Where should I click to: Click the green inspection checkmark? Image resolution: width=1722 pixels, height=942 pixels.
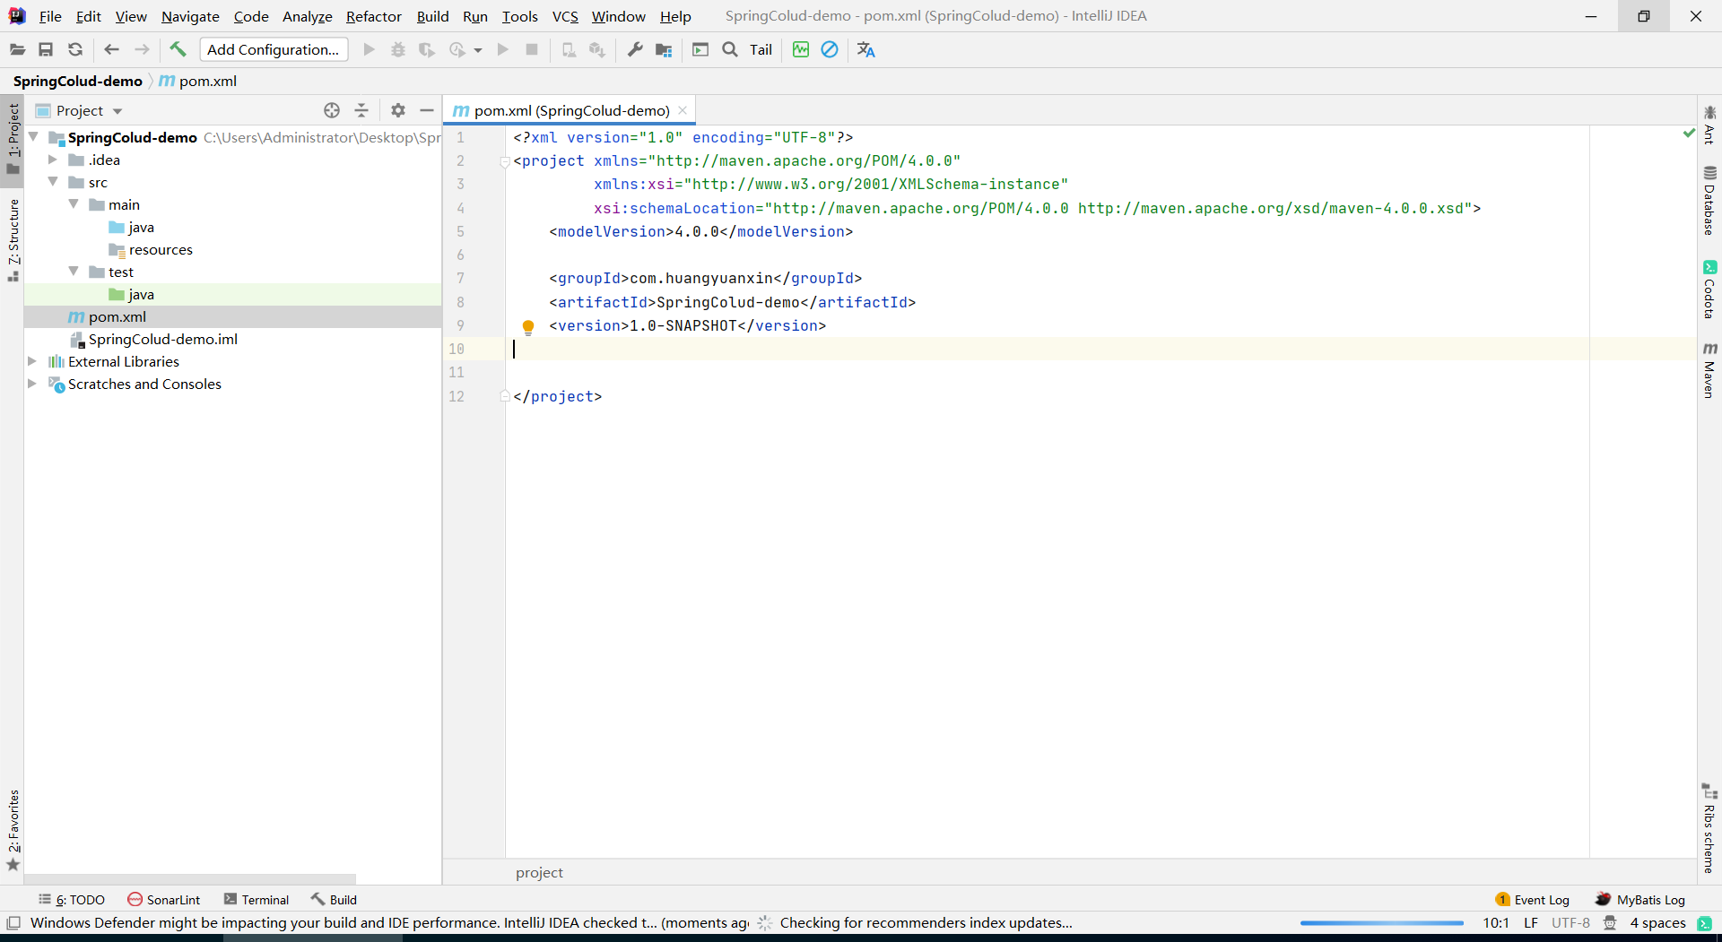(x=1689, y=134)
